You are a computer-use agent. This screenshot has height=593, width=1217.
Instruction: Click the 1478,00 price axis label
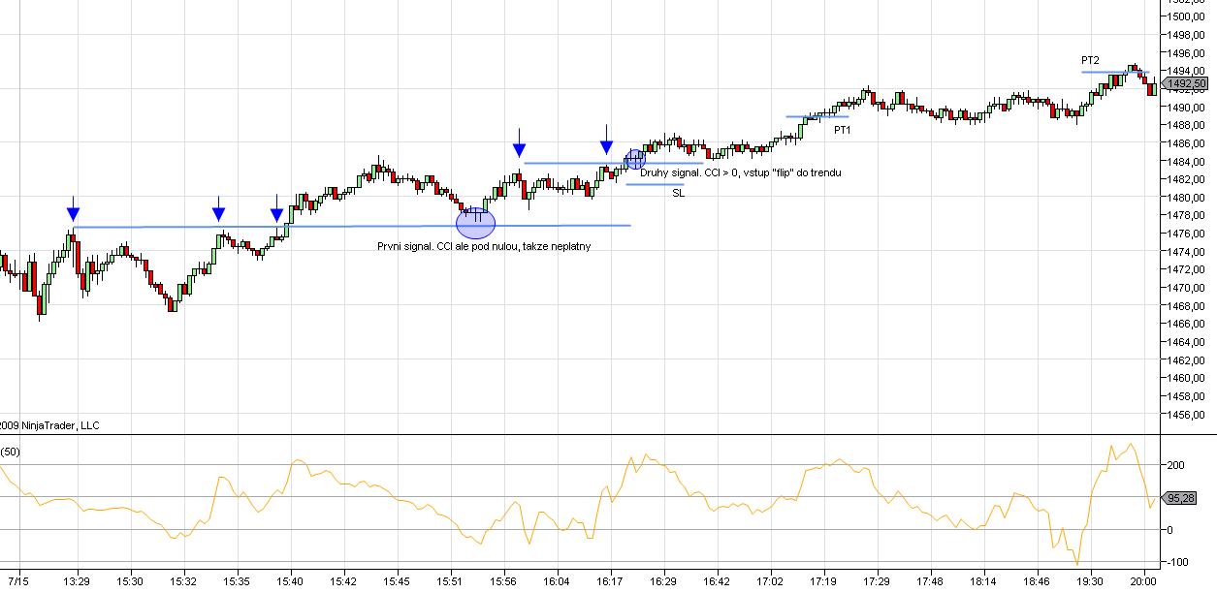tap(1187, 215)
